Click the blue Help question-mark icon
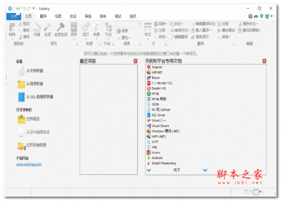This screenshot has height=201, width=281. tap(251, 16)
